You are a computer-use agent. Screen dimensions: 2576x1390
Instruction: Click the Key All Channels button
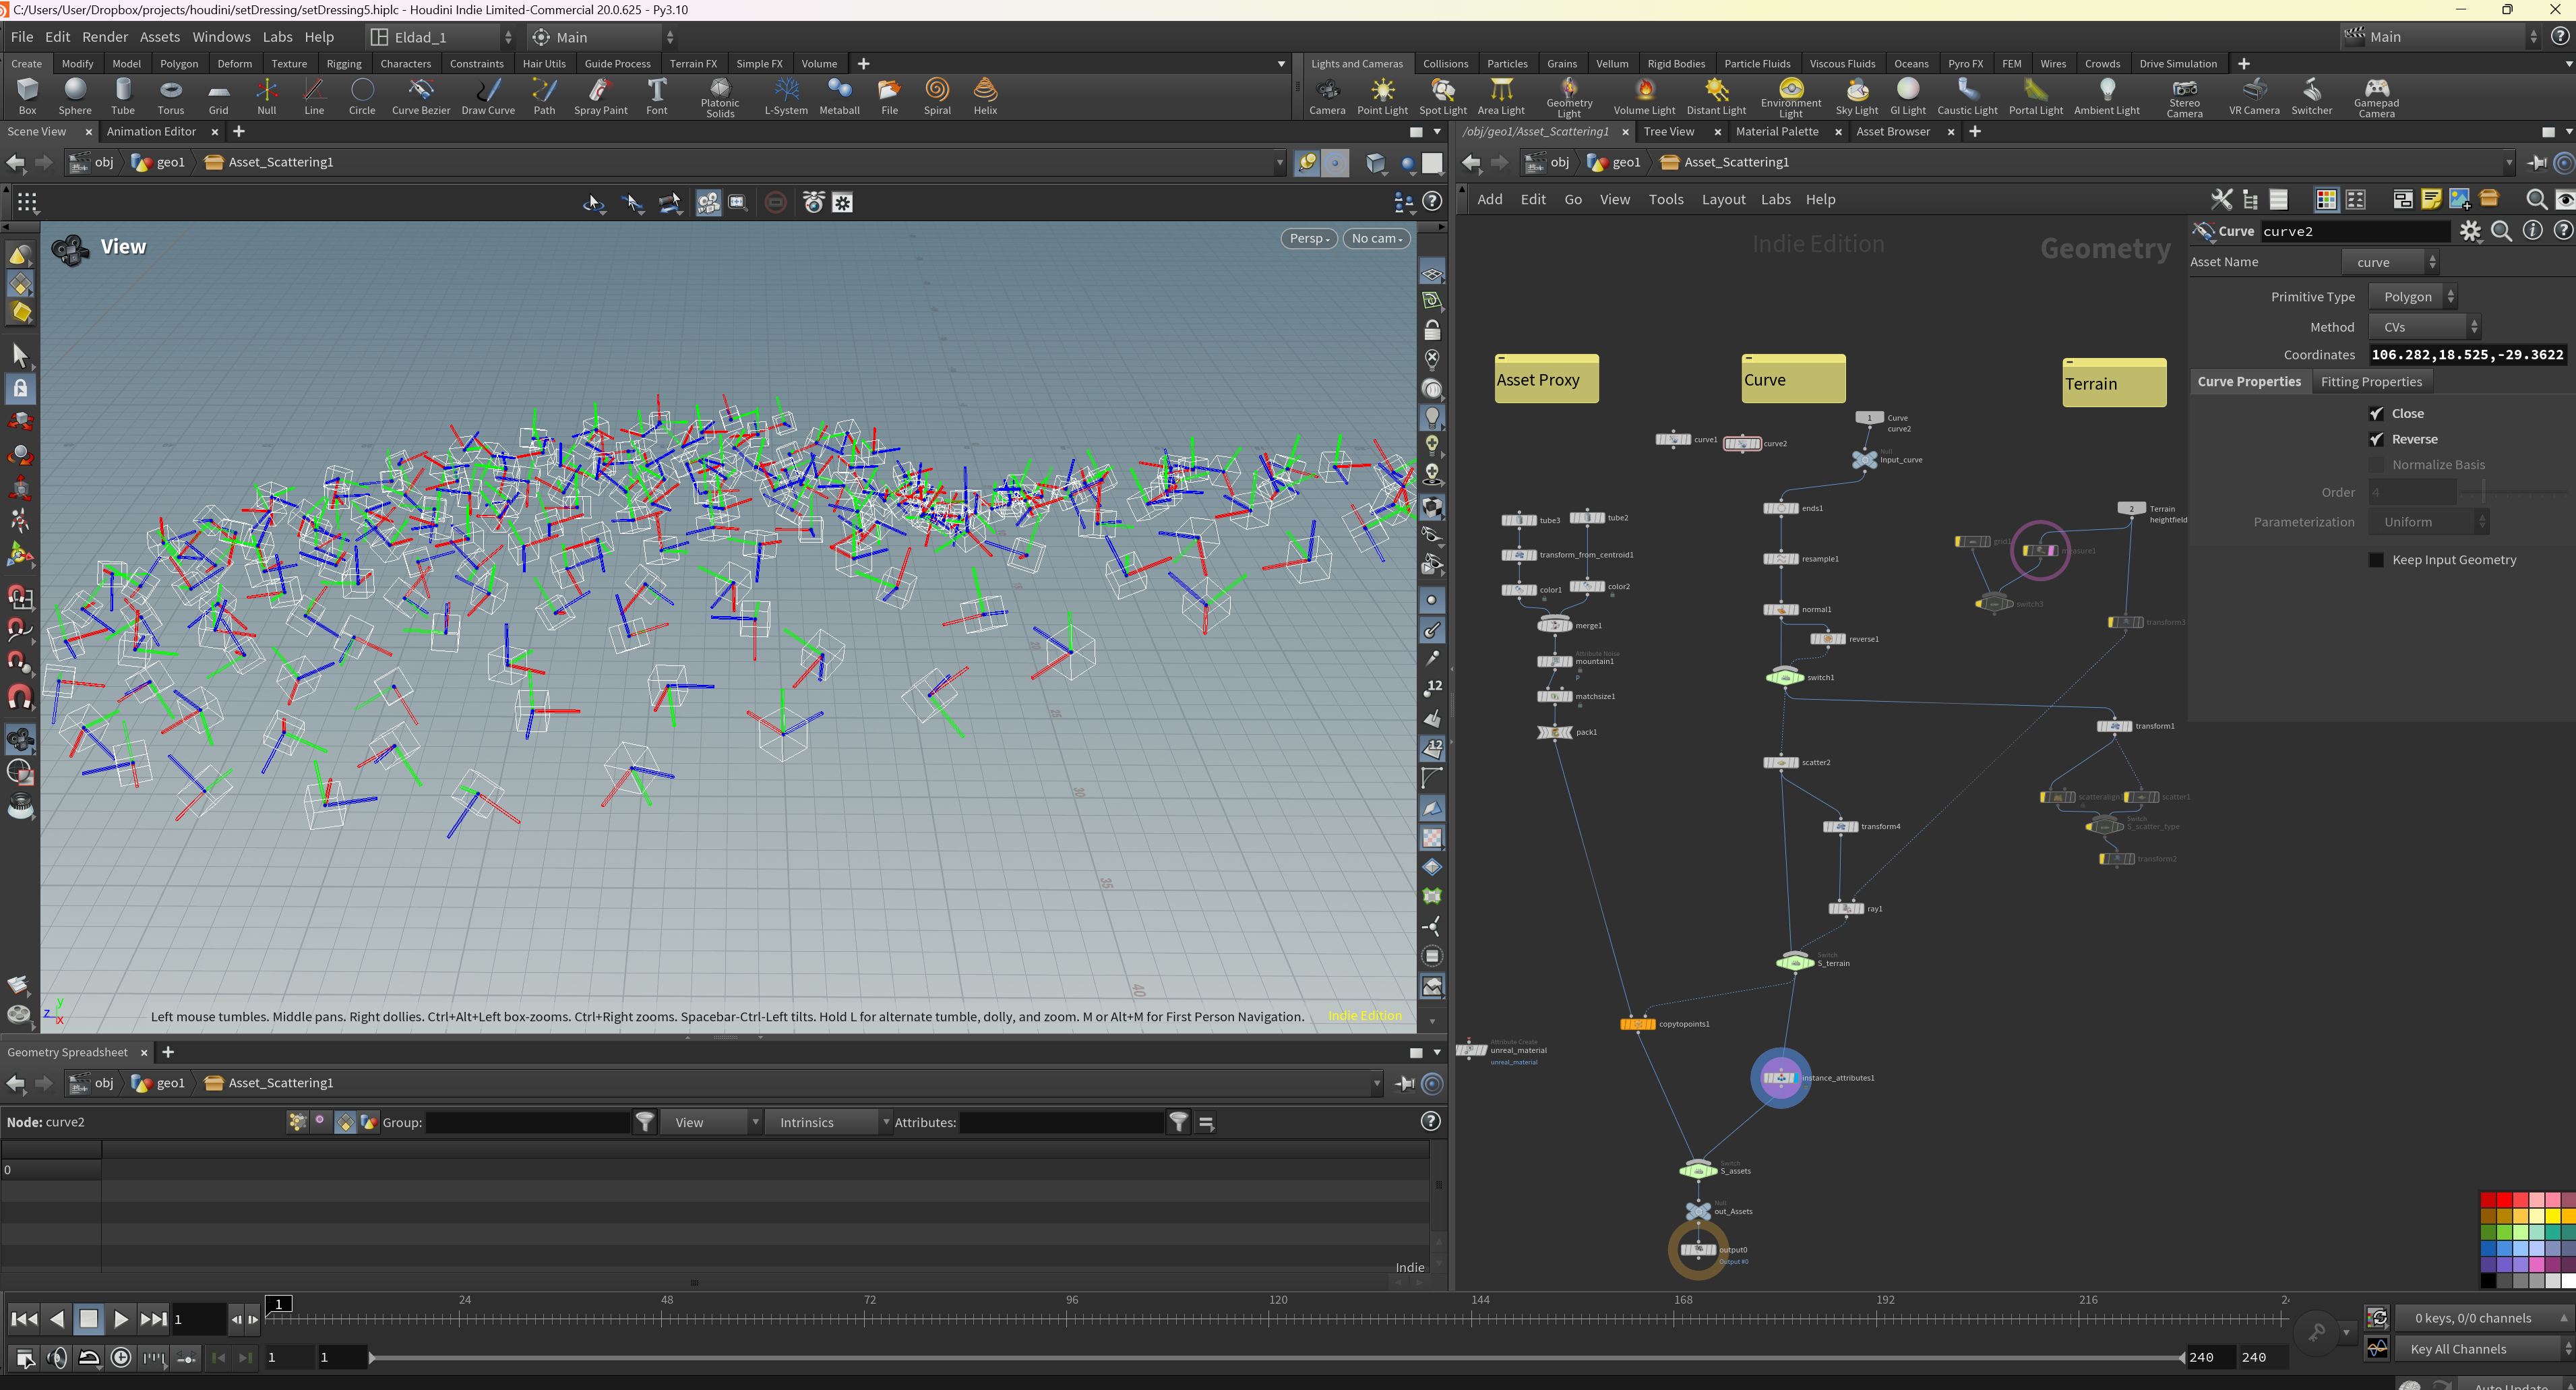point(2458,1349)
